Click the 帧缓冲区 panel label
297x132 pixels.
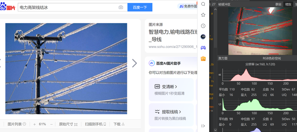coord(224,4)
